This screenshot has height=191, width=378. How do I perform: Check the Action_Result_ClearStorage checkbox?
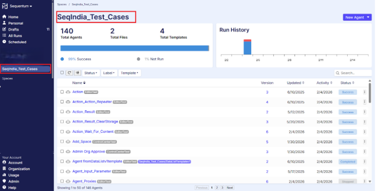(62, 122)
